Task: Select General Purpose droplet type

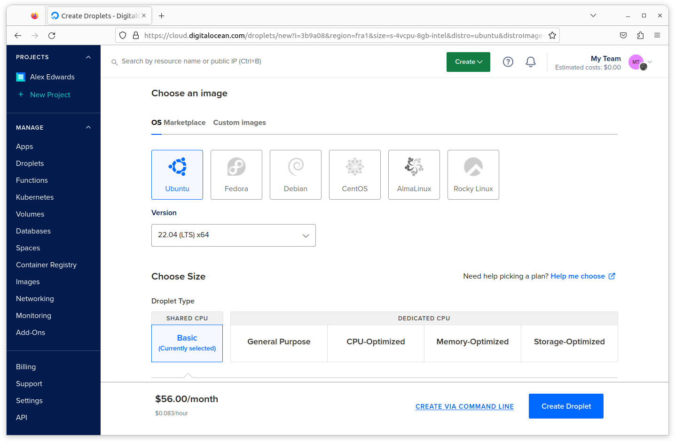Action: tap(279, 342)
